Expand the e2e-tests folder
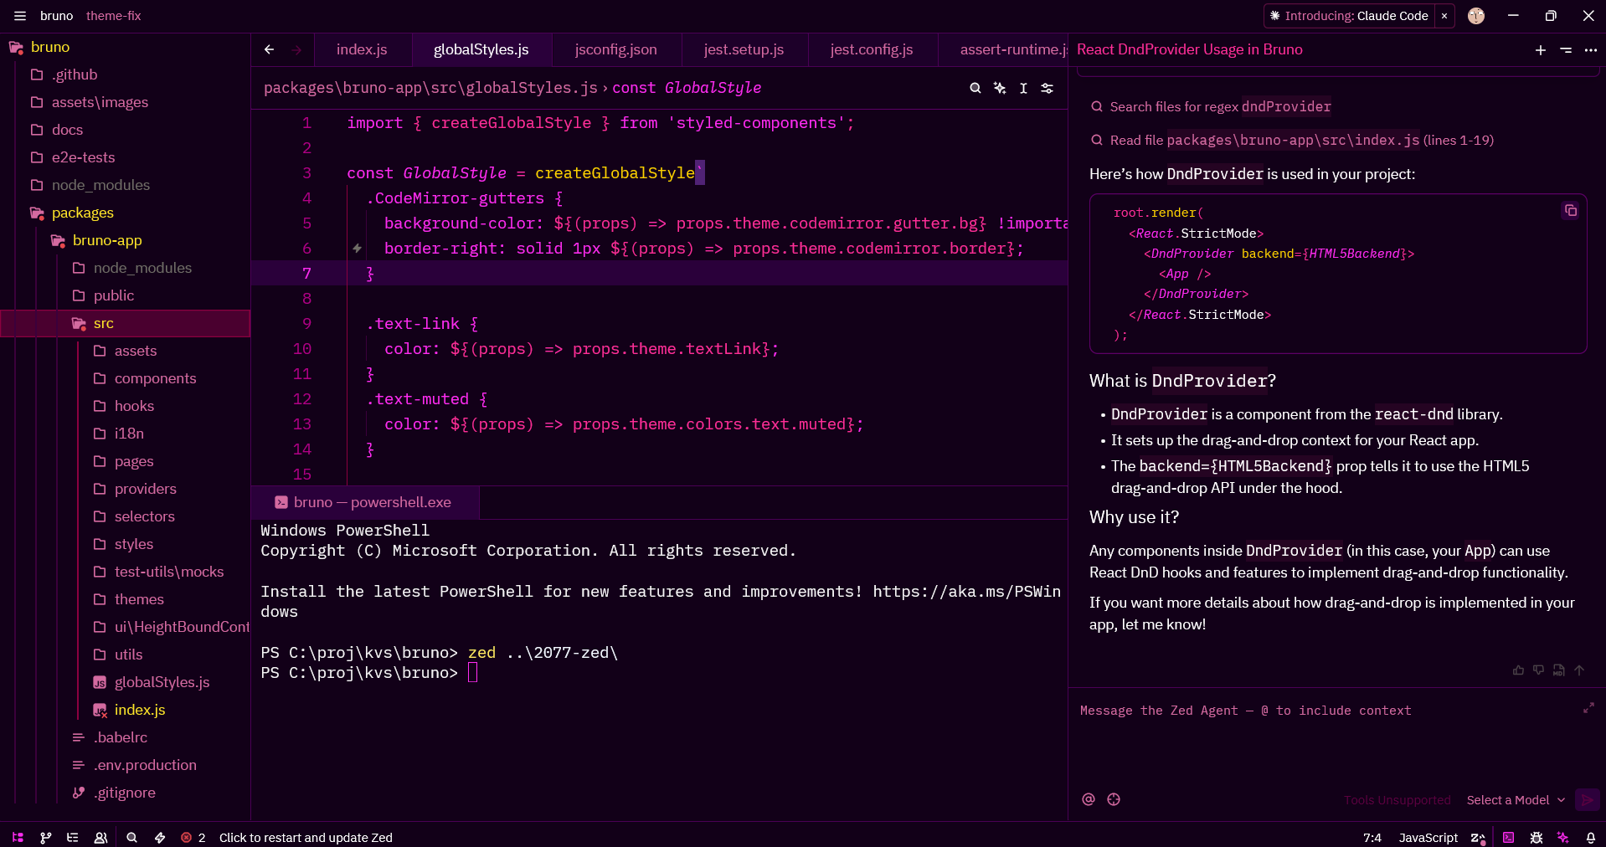Image resolution: width=1606 pixels, height=847 pixels. click(126, 157)
